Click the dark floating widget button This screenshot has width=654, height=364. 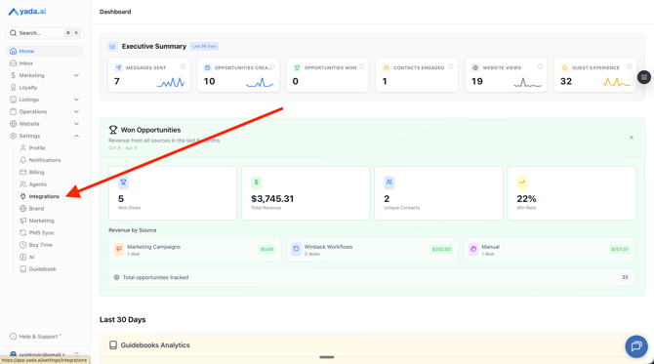tap(644, 77)
